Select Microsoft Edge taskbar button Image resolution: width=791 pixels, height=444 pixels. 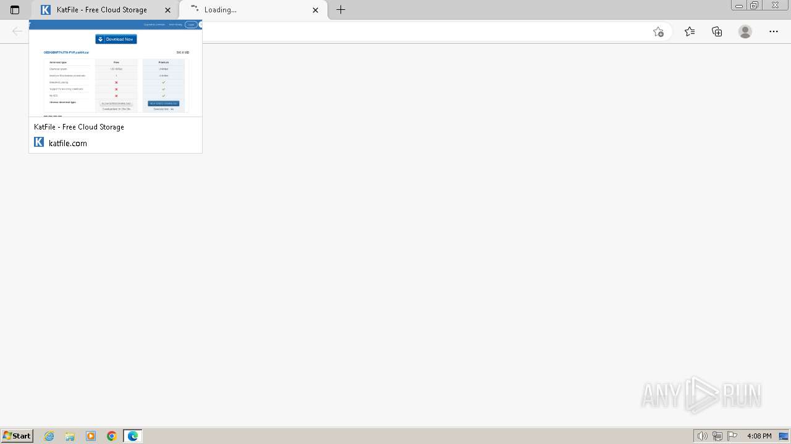pos(133,436)
